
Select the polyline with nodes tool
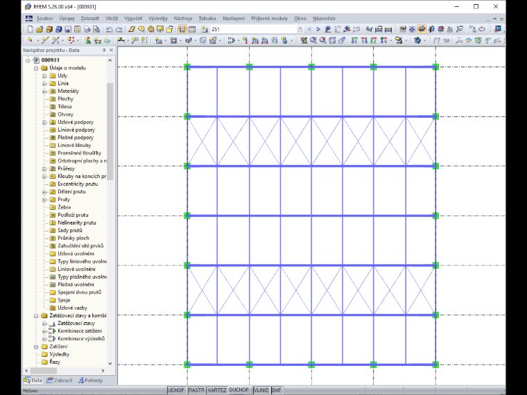coord(71,40)
